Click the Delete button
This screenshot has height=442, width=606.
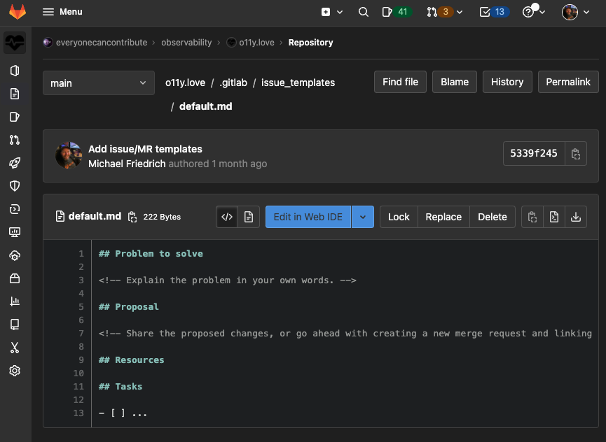(x=493, y=217)
